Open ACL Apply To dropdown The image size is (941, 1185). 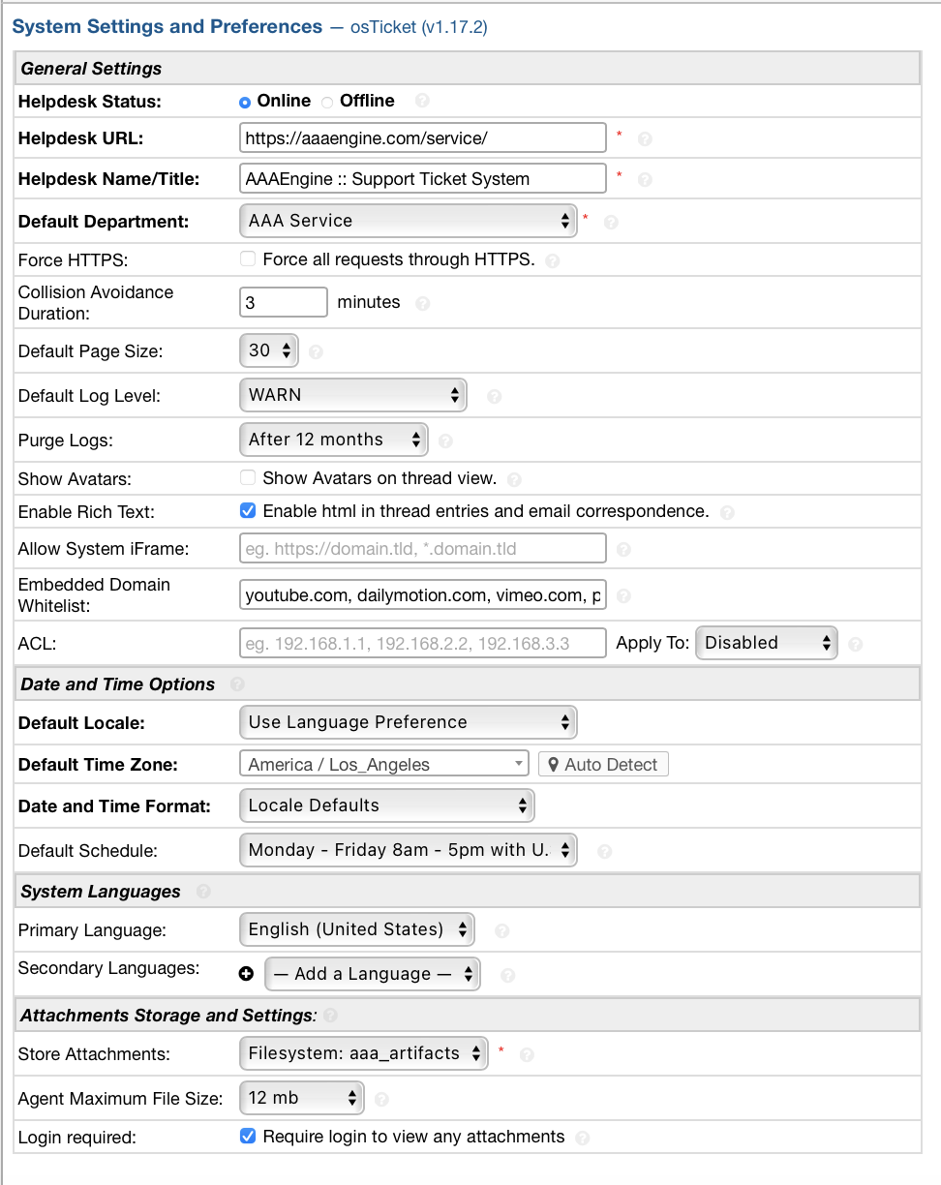click(766, 643)
